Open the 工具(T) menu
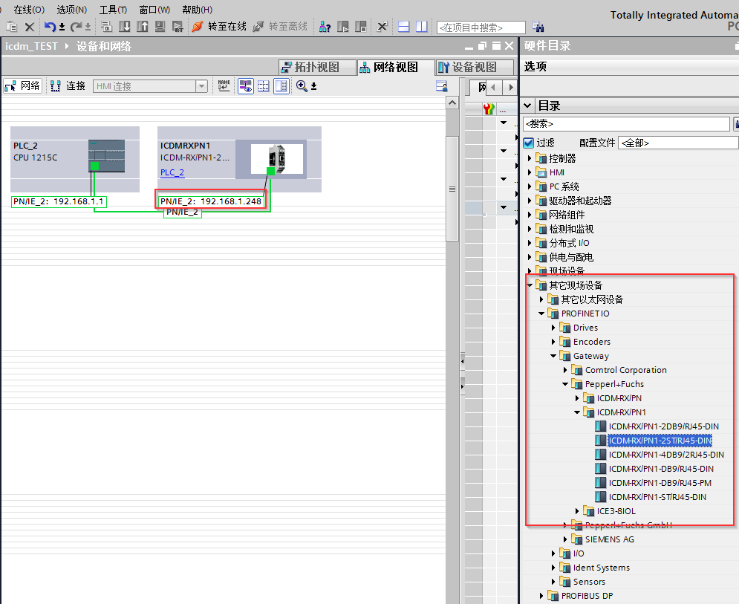The height and width of the screenshot is (604, 739). pos(113,10)
